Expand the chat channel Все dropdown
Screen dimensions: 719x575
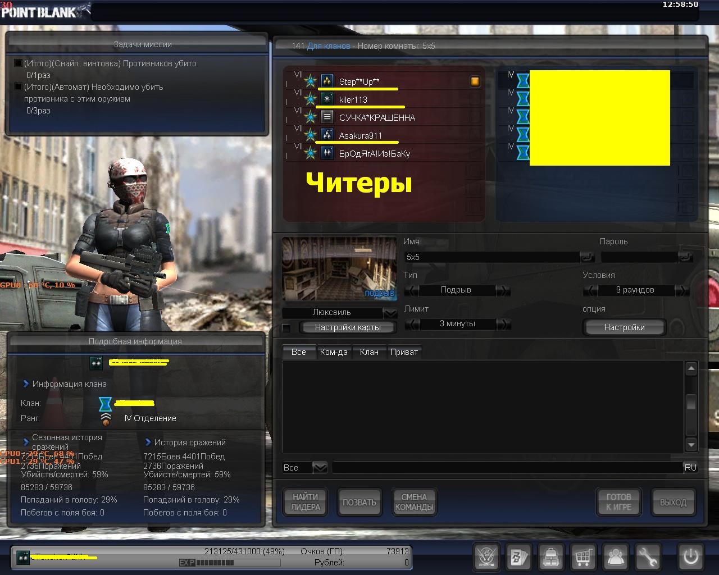click(x=320, y=467)
